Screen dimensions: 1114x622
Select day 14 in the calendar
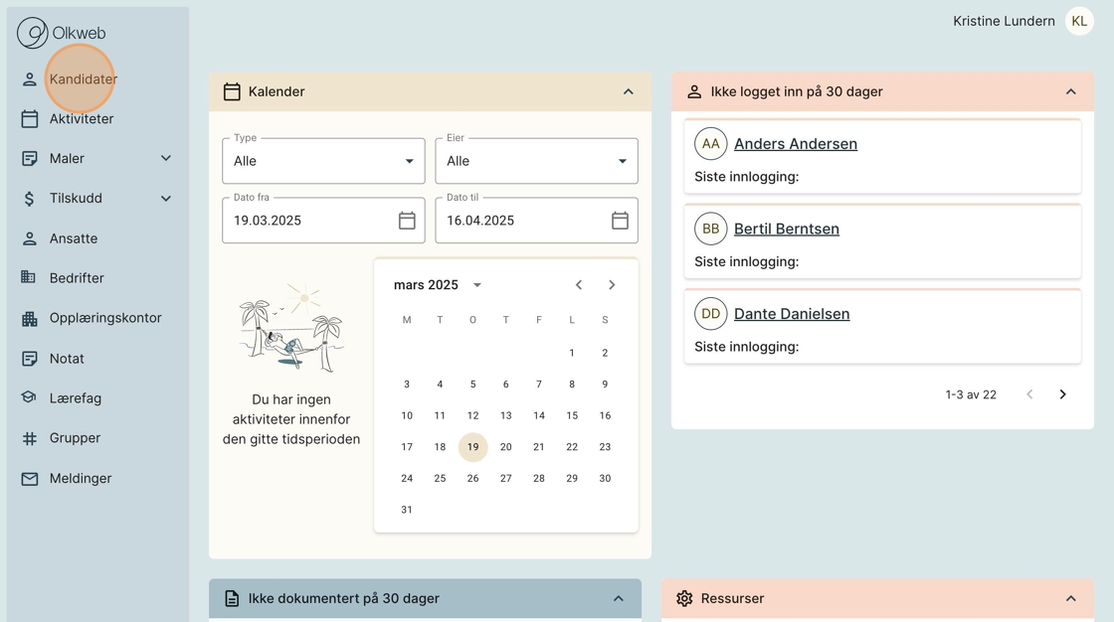[x=539, y=415]
